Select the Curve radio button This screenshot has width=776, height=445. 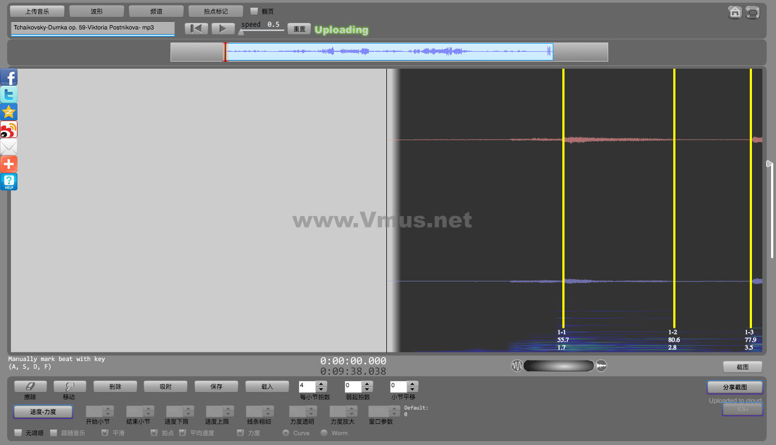pos(285,433)
